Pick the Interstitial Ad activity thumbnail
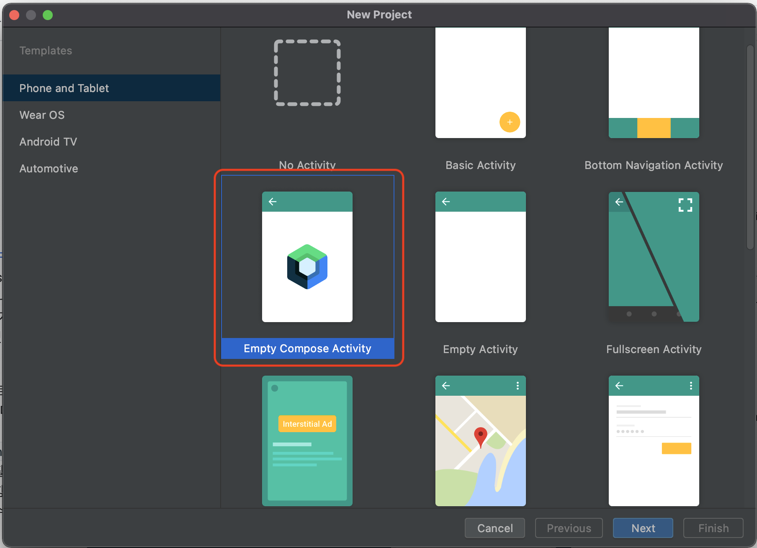 (x=307, y=441)
